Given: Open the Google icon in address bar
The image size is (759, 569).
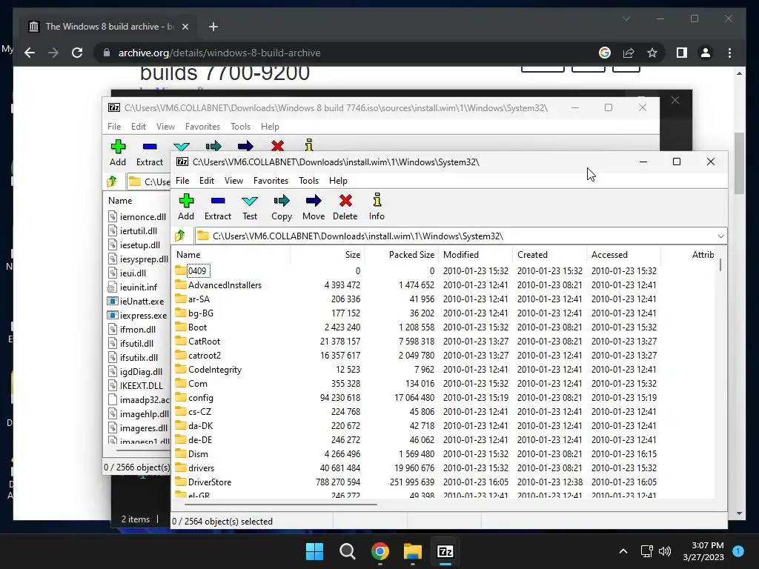Looking at the screenshot, I should [x=605, y=53].
